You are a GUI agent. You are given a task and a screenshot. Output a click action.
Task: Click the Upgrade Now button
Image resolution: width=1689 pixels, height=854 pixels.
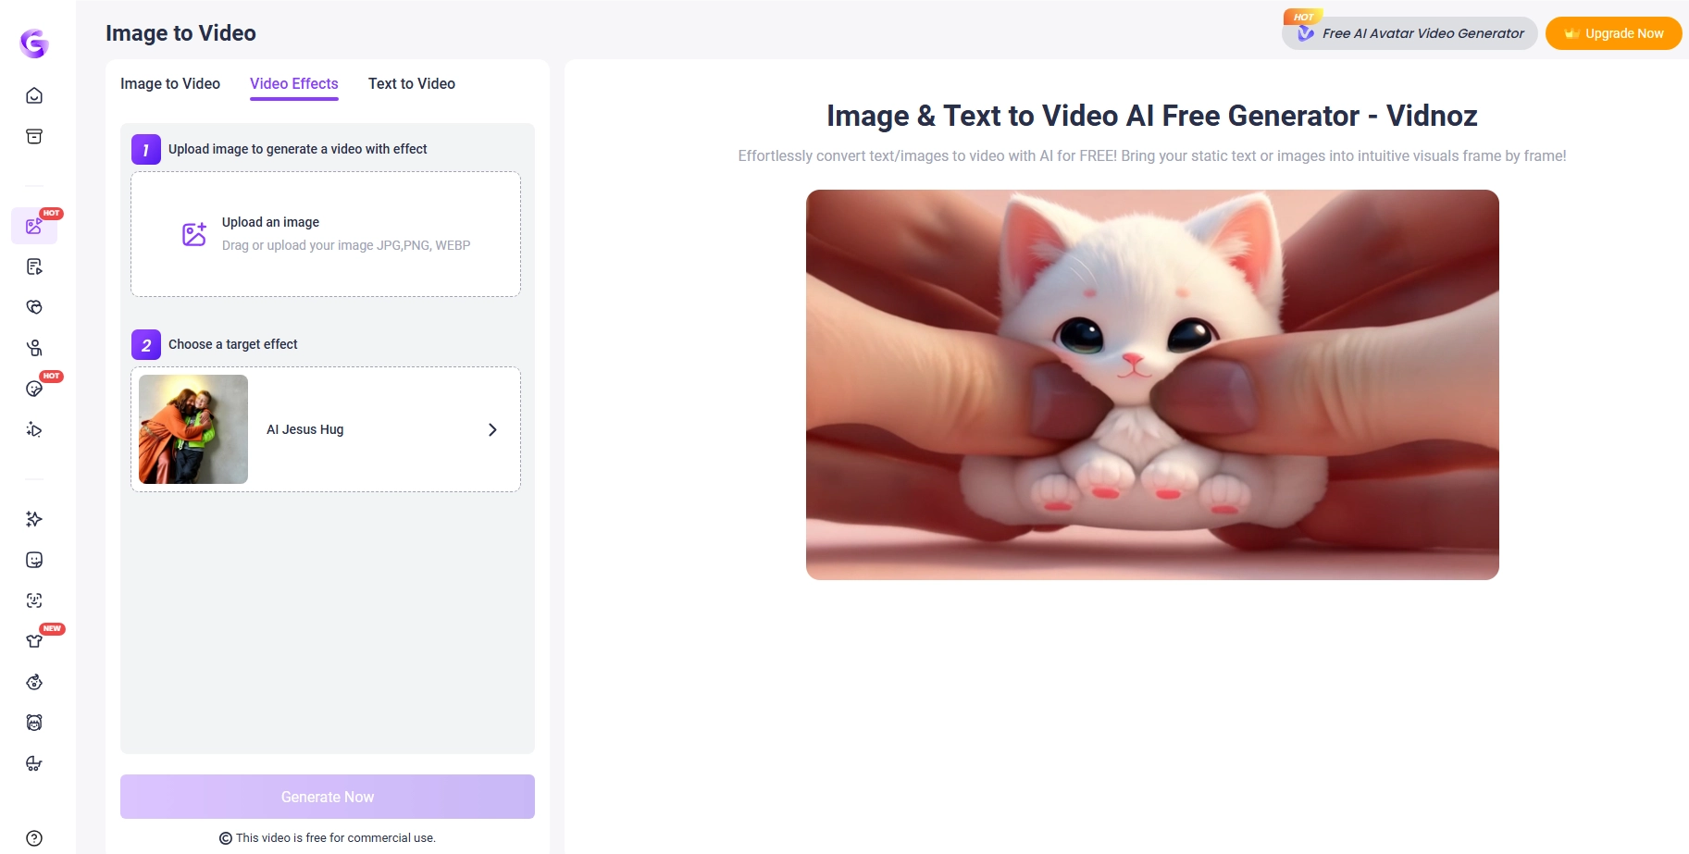coord(1613,32)
